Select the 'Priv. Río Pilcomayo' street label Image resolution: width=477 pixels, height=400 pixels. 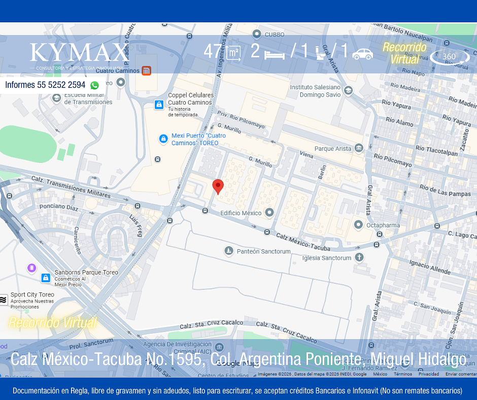(x=241, y=119)
